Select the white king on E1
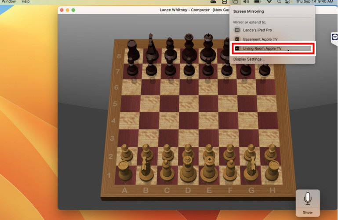Viewport: 338px width, 220px height. [209, 169]
